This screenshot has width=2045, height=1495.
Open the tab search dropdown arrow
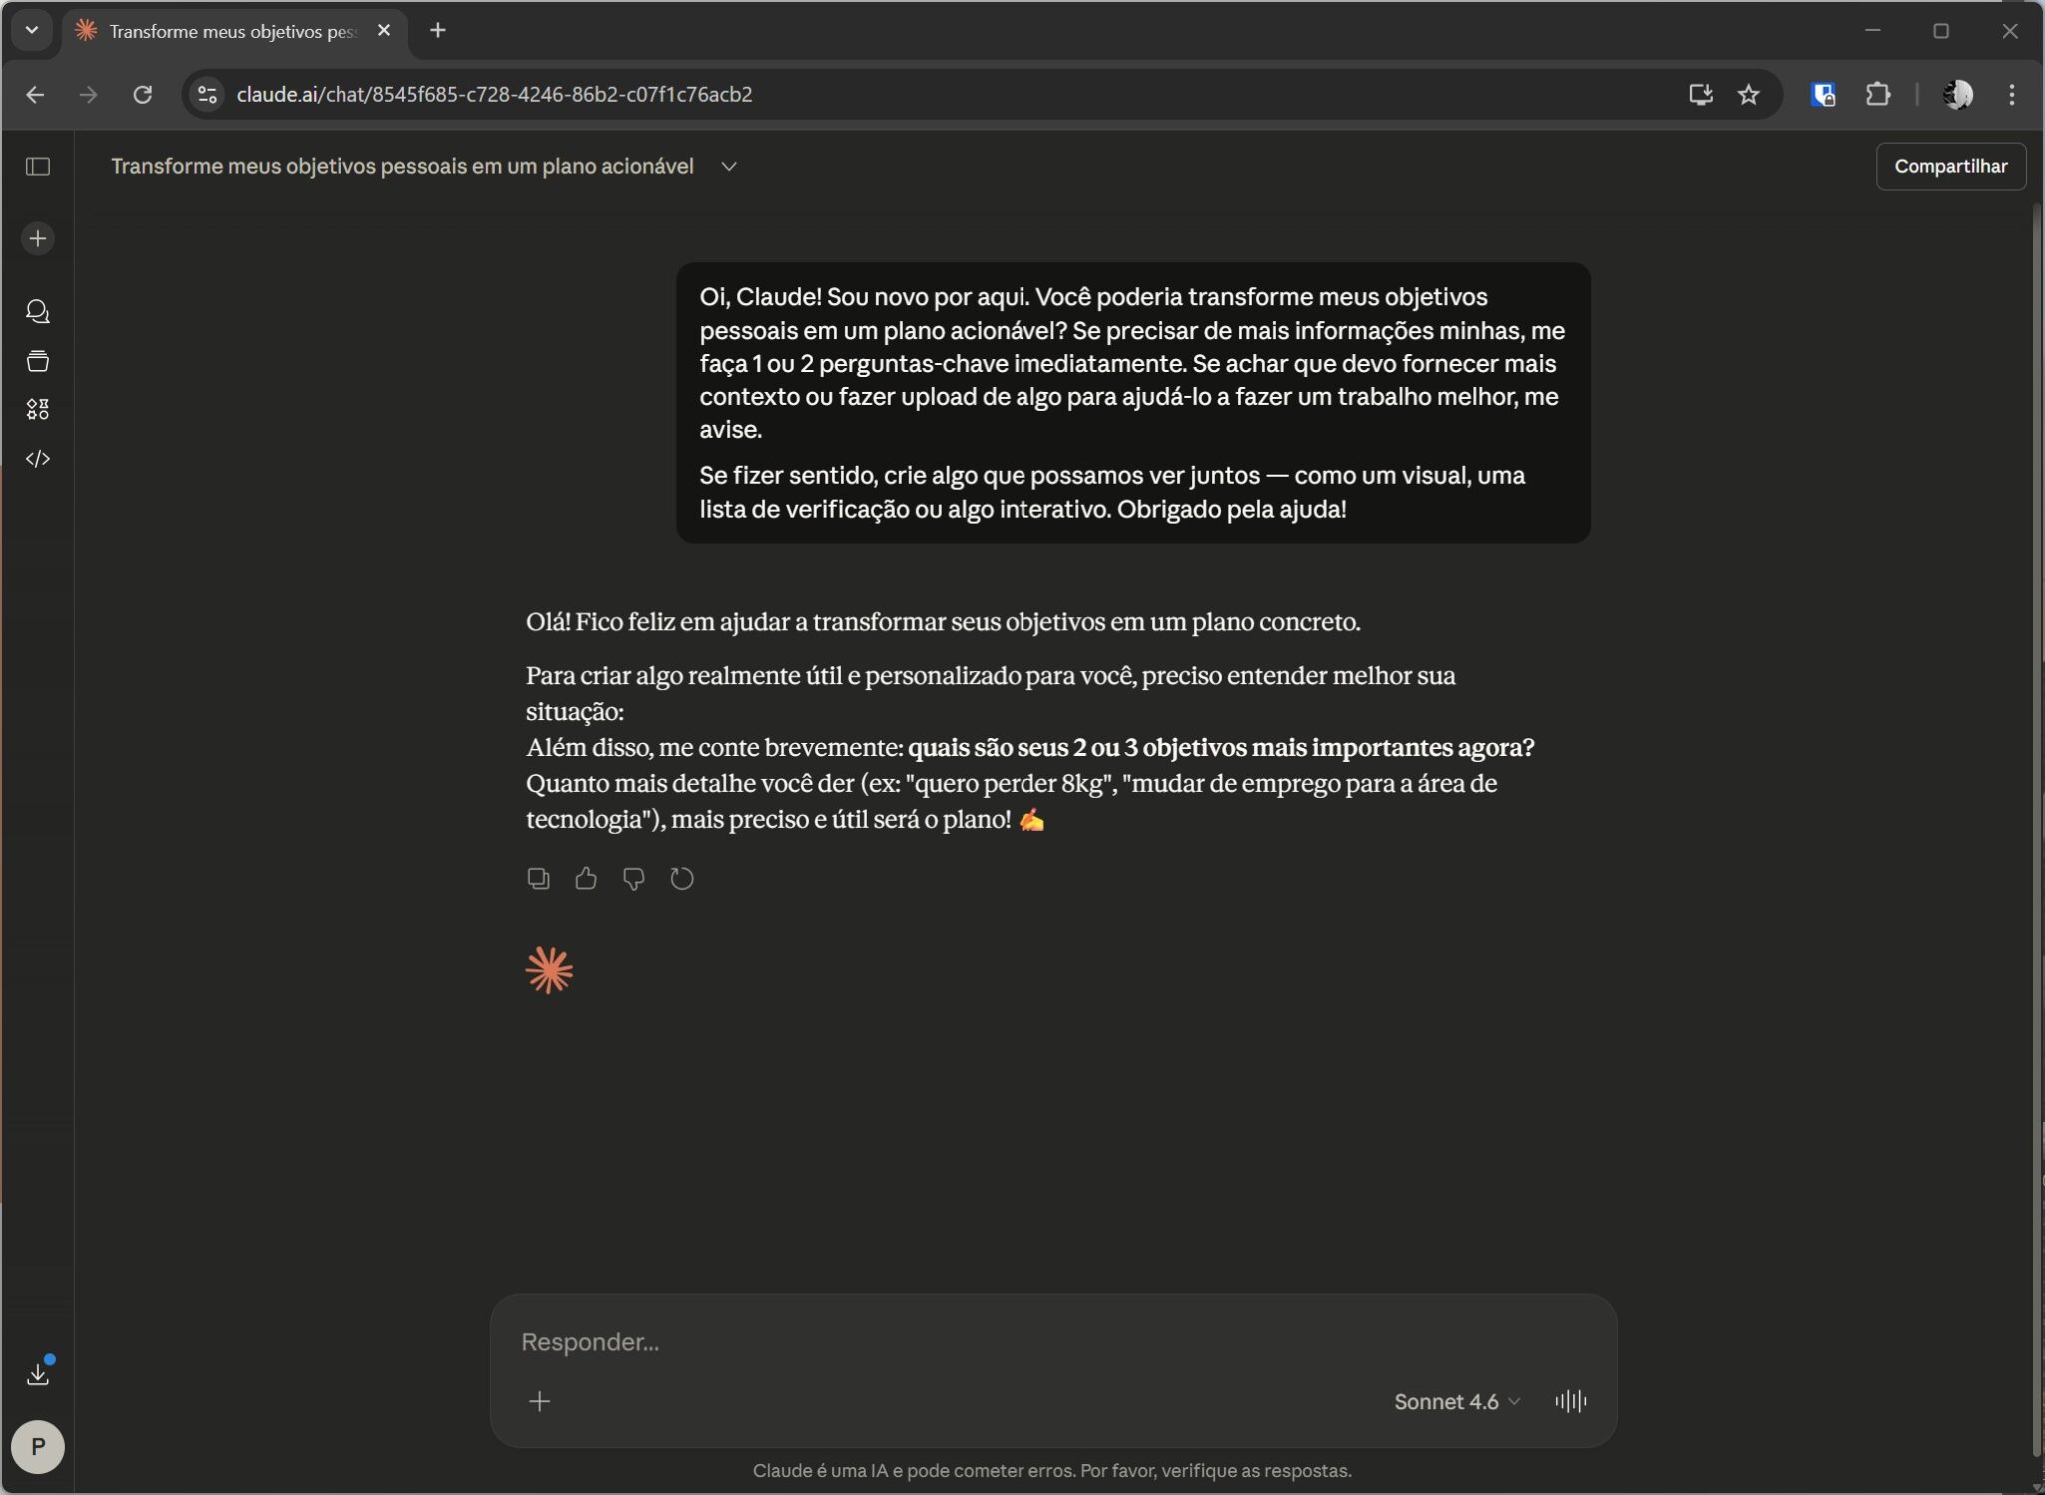pyautogui.click(x=32, y=30)
